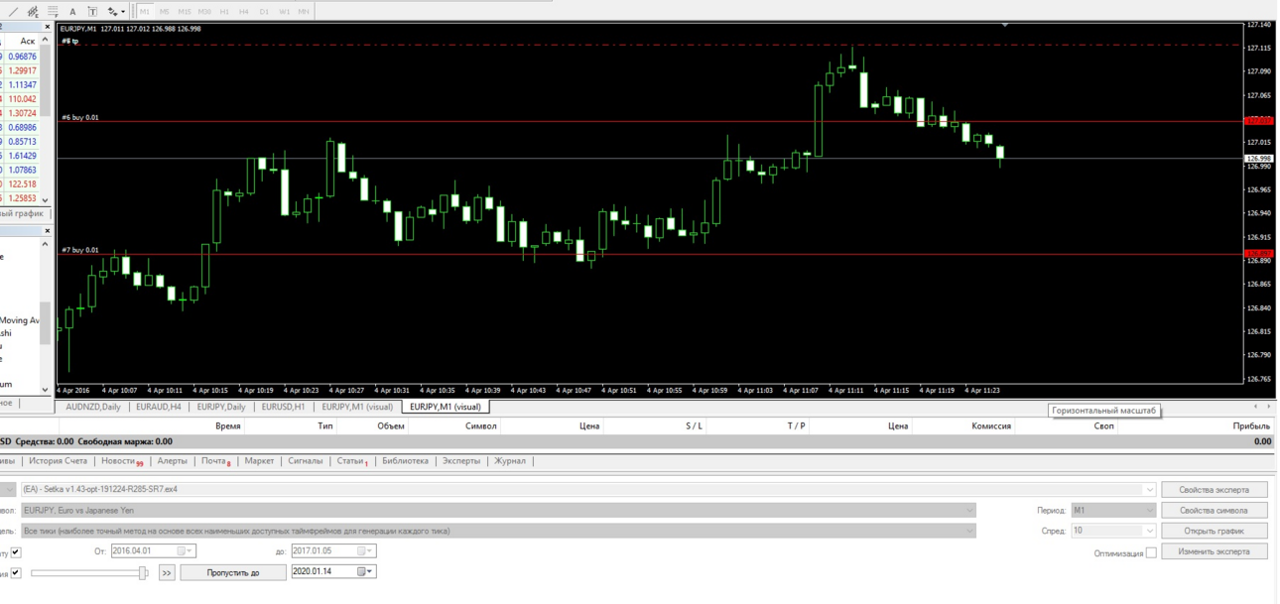Open the Статьи tab

pos(352,461)
